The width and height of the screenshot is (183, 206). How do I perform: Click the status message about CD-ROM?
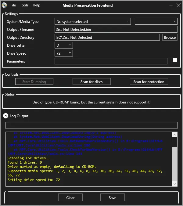point(91,102)
